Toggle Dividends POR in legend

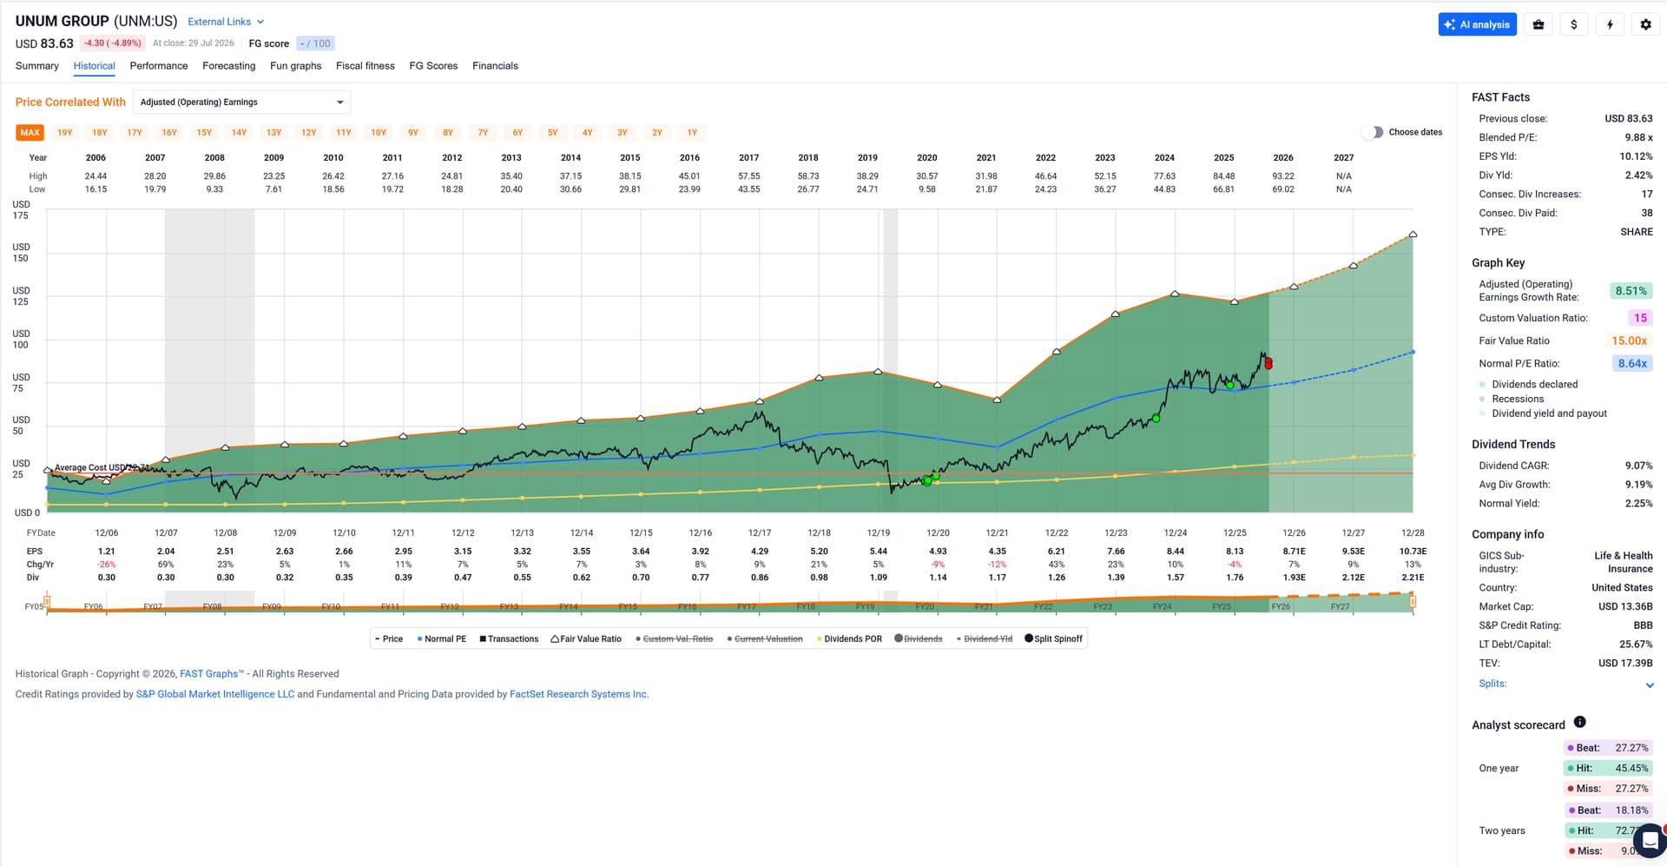(x=849, y=639)
